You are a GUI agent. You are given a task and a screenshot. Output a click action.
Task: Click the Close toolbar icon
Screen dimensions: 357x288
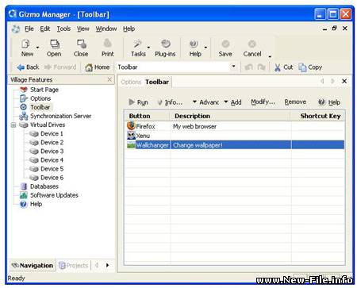82,44
